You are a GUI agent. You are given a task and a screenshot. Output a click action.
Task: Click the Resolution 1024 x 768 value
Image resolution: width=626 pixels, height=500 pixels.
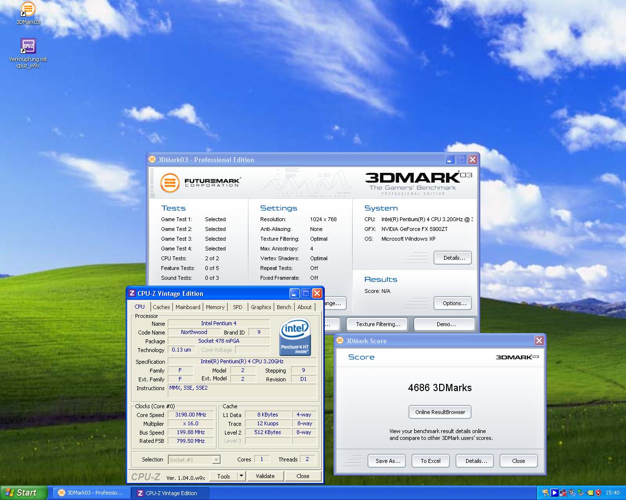(x=323, y=219)
